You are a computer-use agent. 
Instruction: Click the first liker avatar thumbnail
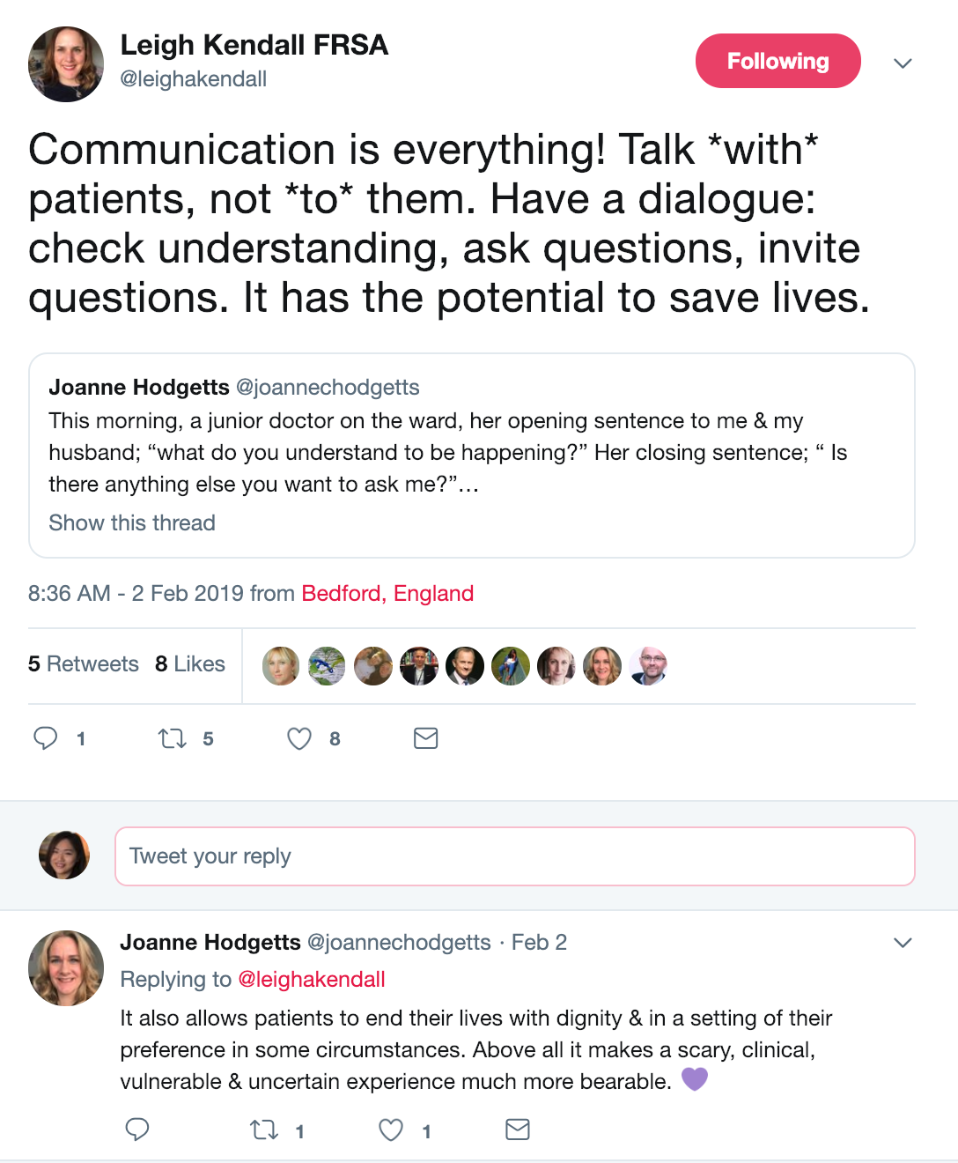[x=281, y=666]
